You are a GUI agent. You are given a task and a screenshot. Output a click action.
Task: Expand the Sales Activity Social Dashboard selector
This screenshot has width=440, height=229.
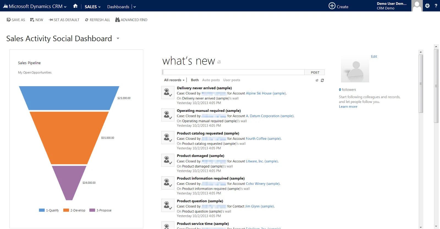[x=118, y=38]
